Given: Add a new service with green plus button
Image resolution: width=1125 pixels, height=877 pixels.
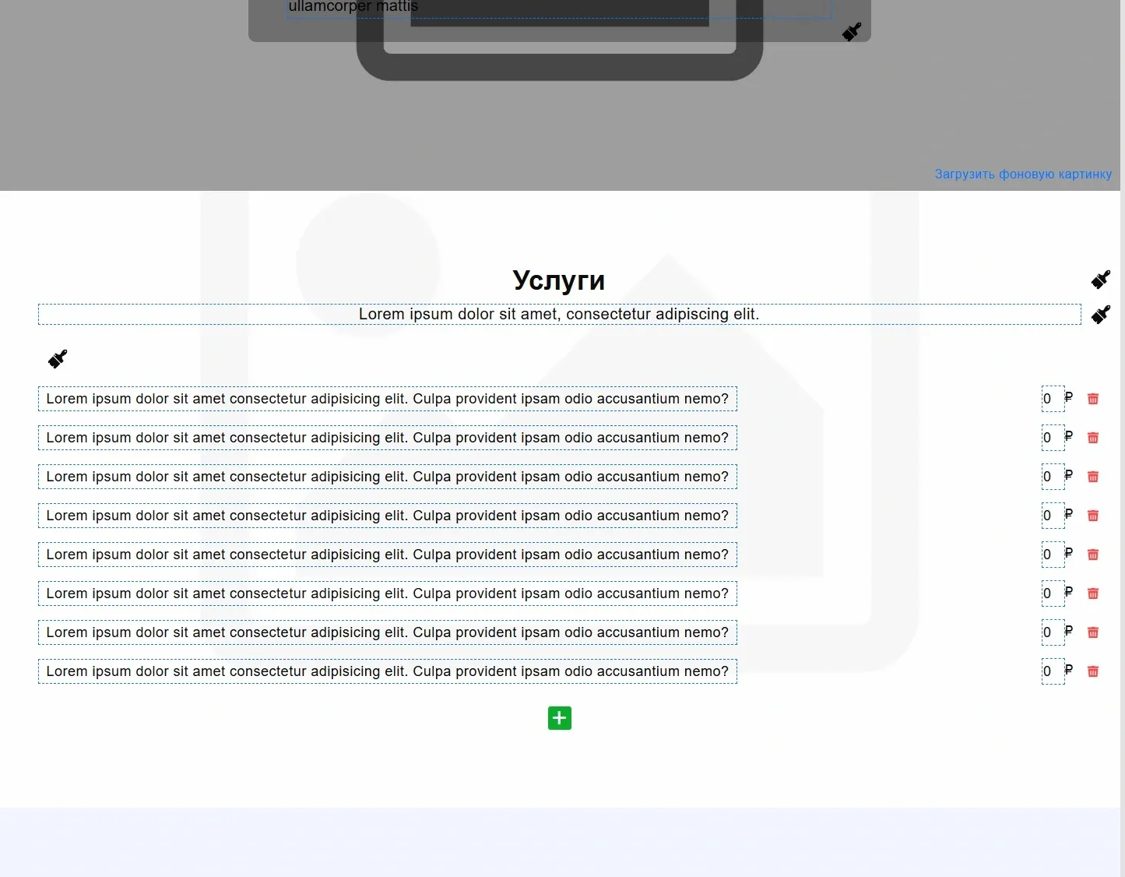Looking at the screenshot, I should [559, 718].
